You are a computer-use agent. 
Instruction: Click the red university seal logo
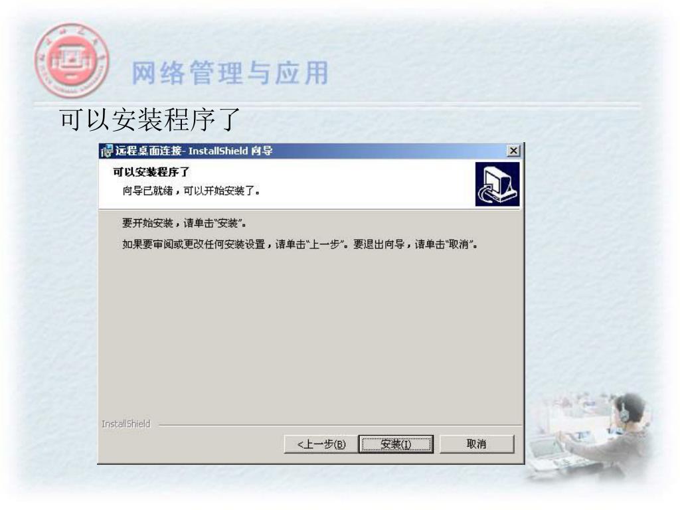(x=72, y=60)
